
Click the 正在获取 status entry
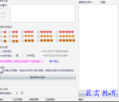51,99
